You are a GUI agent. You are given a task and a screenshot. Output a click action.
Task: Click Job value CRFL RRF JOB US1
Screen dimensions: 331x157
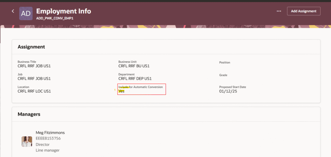[x=34, y=79]
